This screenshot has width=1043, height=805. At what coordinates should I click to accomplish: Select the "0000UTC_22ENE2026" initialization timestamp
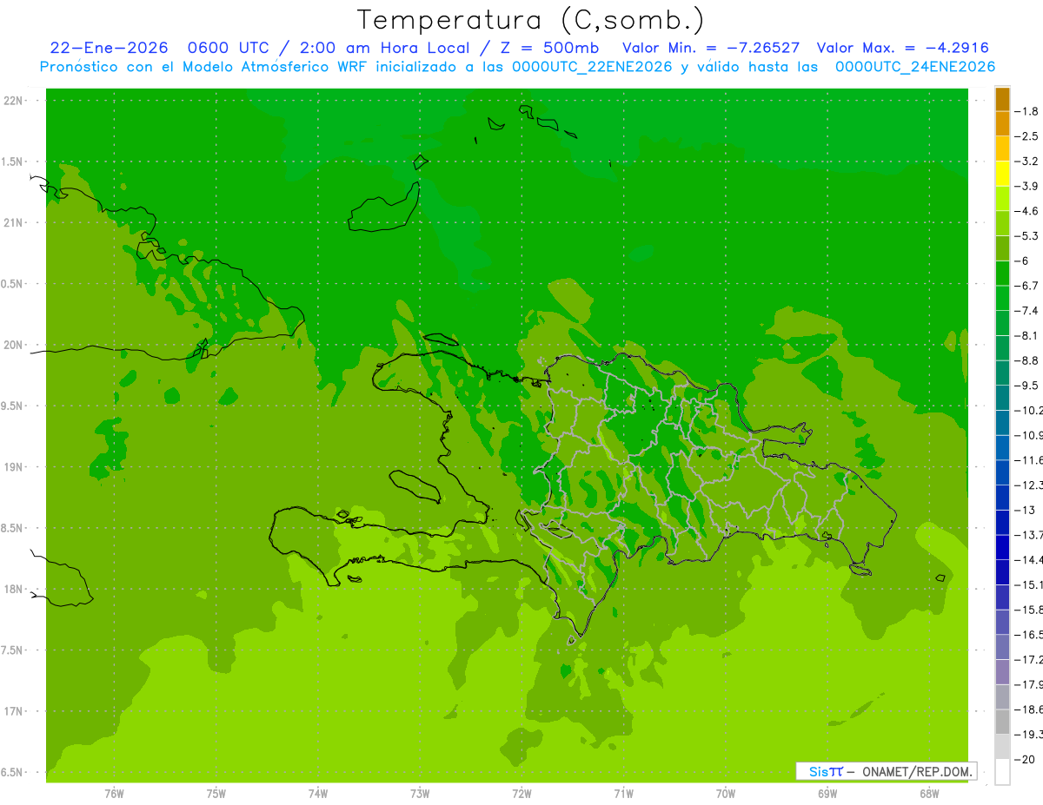tap(593, 67)
